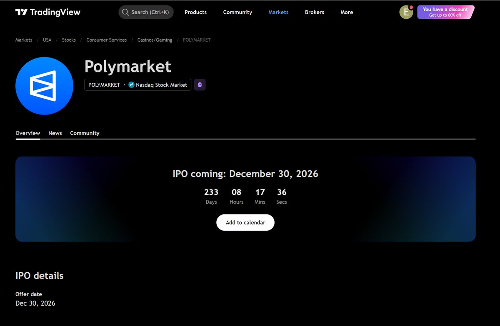Image resolution: width=500 pixels, height=326 pixels.
Task: Click the TradingView logo
Action: (48, 12)
